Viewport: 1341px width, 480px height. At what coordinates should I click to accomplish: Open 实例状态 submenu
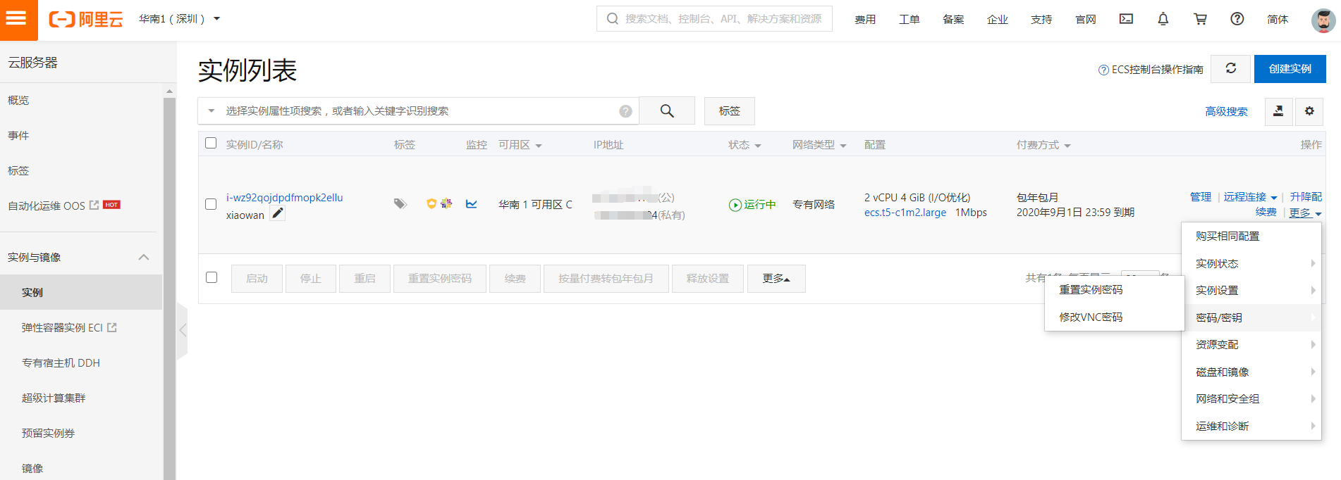point(1251,263)
